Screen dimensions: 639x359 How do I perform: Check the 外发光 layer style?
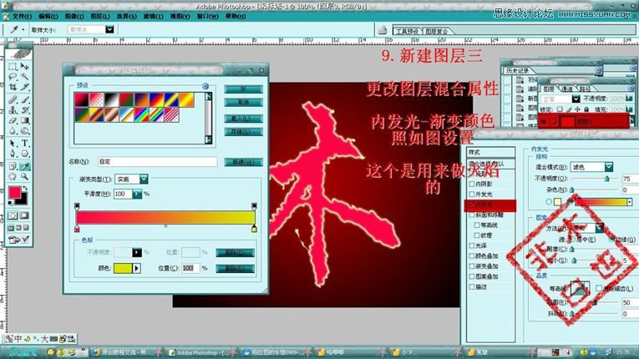pos(472,195)
